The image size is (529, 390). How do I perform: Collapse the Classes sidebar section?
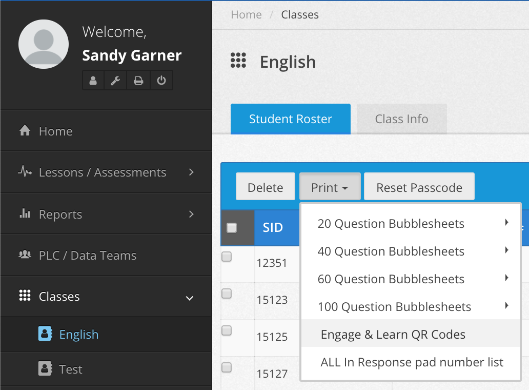(x=189, y=297)
